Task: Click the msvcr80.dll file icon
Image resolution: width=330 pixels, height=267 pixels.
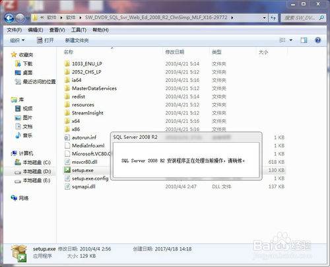Action: point(67,162)
